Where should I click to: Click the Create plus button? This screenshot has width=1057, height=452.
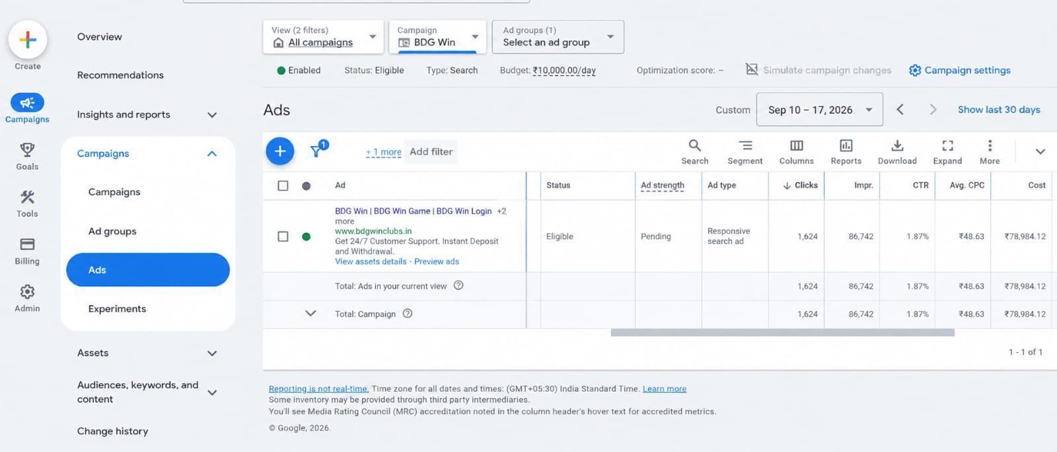point(28,40)
